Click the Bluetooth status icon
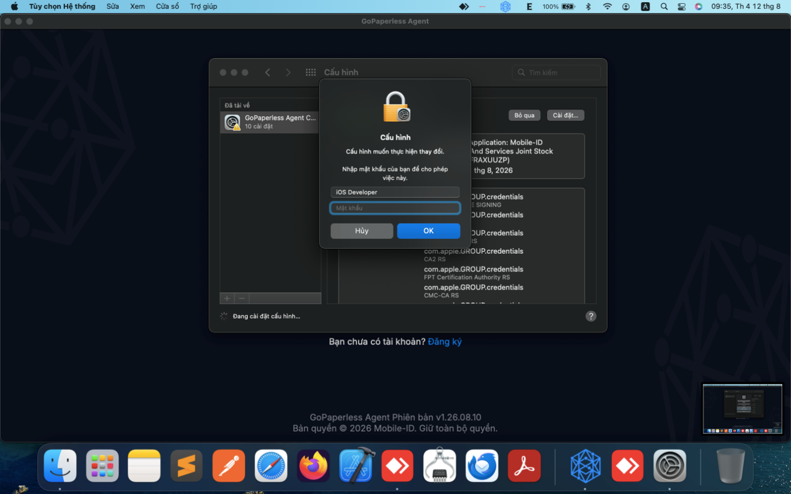Viewport: 791px width, 494px height. [x=589, y=7]
